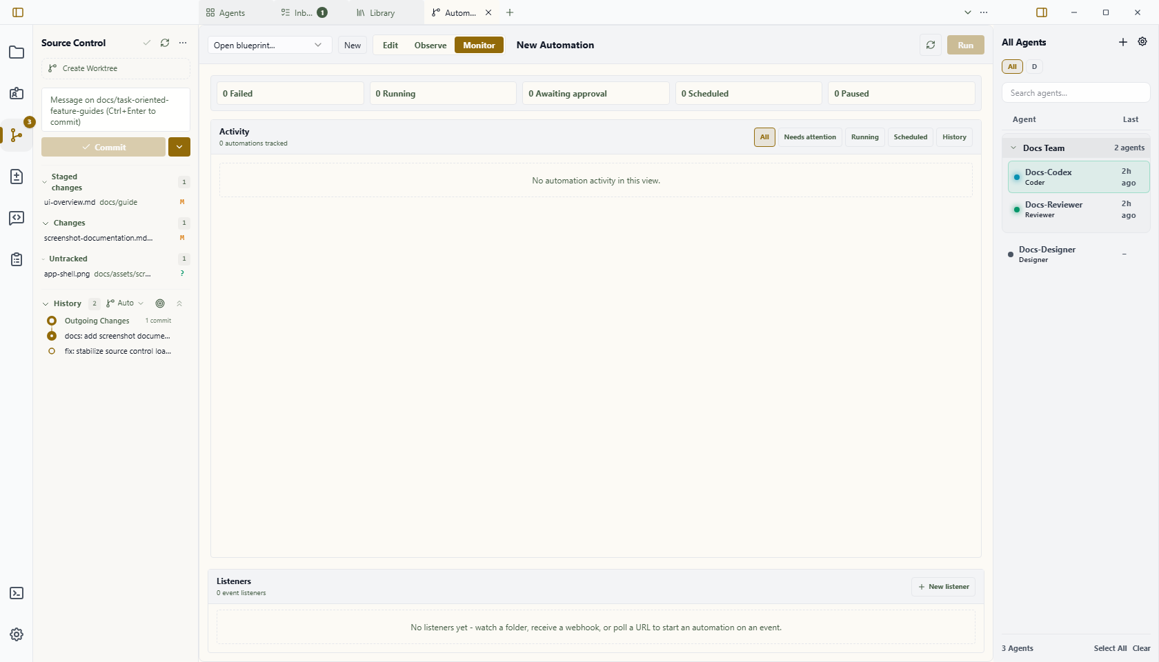Filter activity by Needs attention
Image resolution: width=1159 pixels, height=662 pixels.
tap(810, 137)
